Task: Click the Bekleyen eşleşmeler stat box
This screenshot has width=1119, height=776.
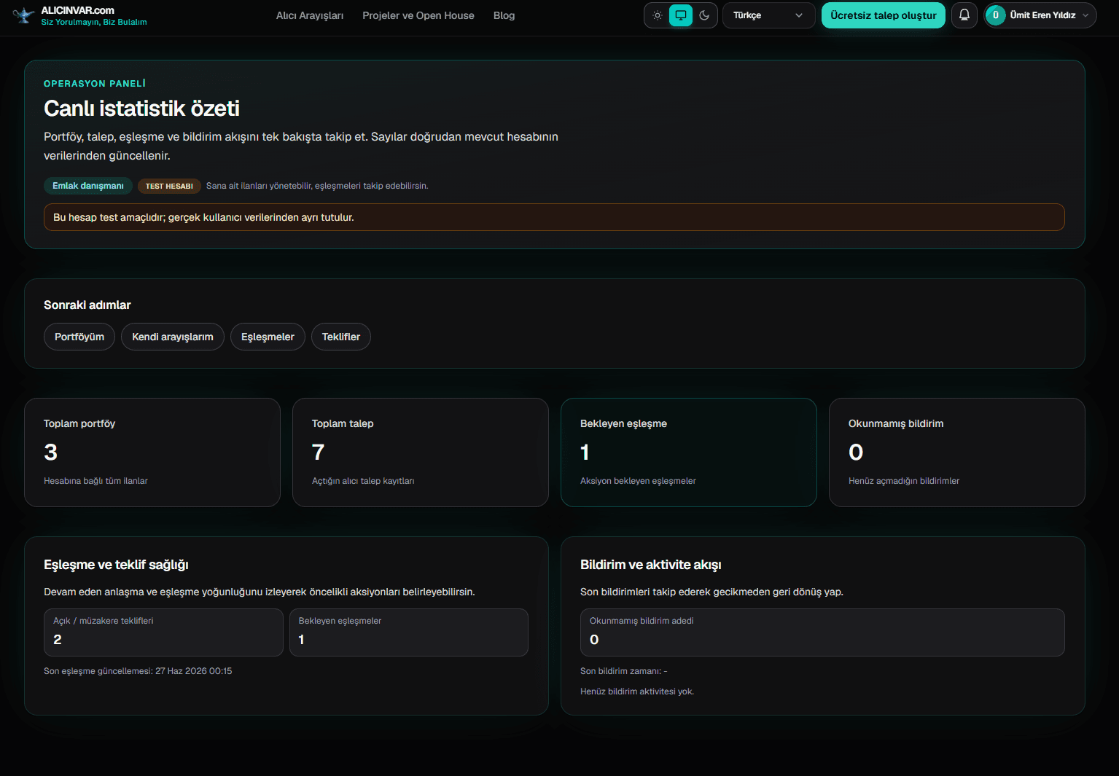Action: pos(409,632)
